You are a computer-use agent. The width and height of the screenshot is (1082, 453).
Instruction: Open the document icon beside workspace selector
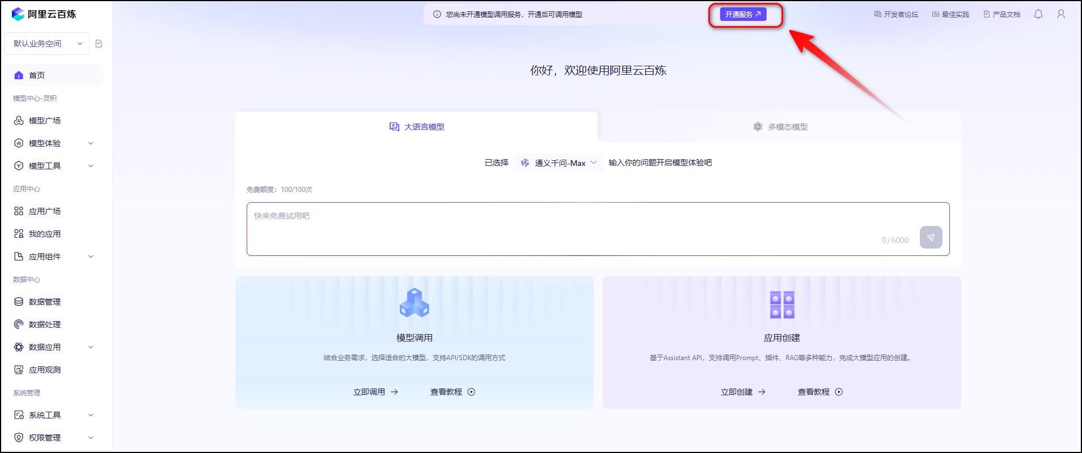(99, 44)
